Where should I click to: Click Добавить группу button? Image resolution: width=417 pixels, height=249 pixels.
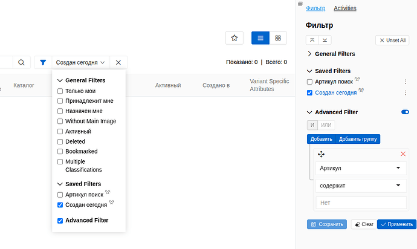358,139
